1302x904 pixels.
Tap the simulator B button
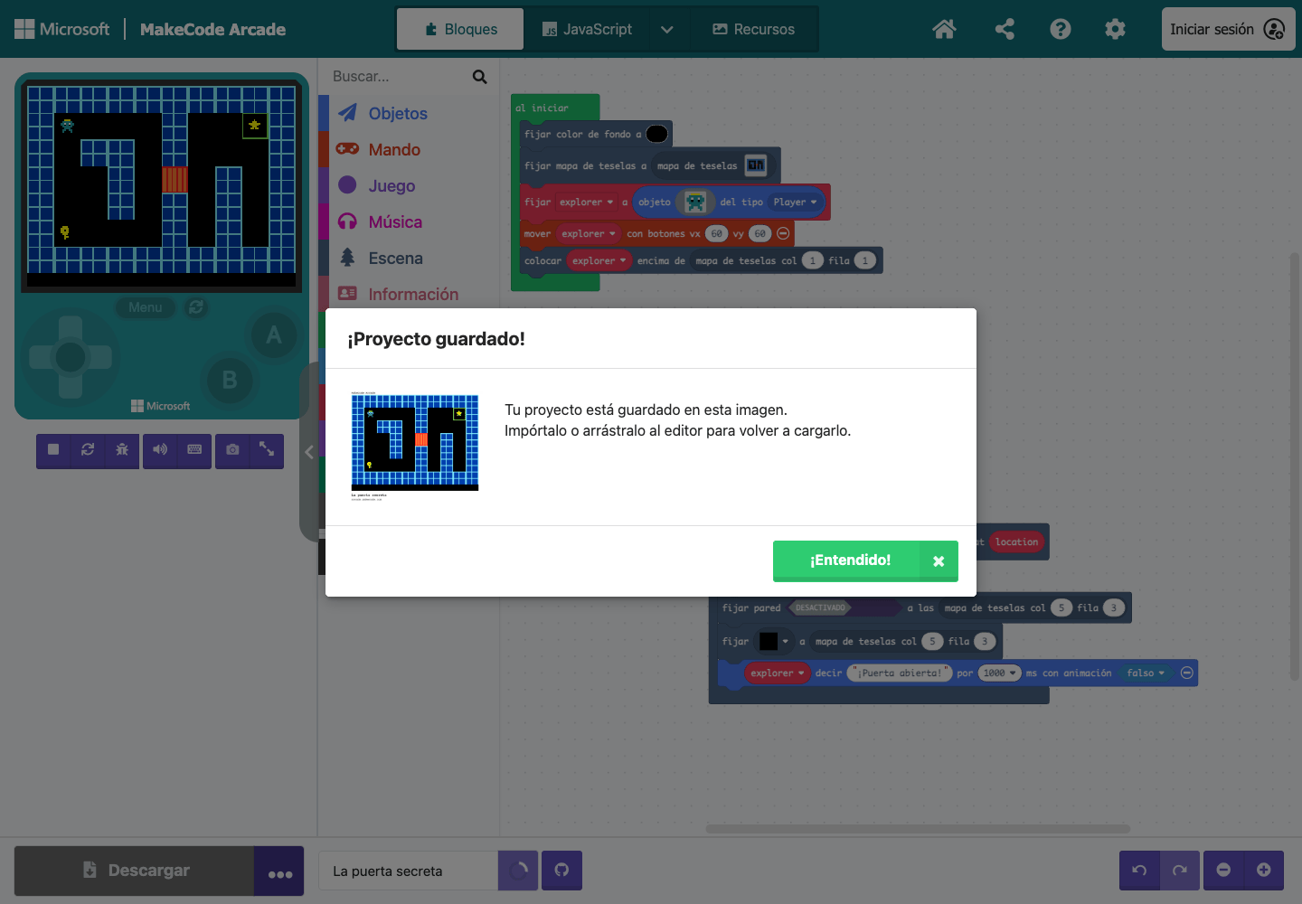[x=230, y=380]
